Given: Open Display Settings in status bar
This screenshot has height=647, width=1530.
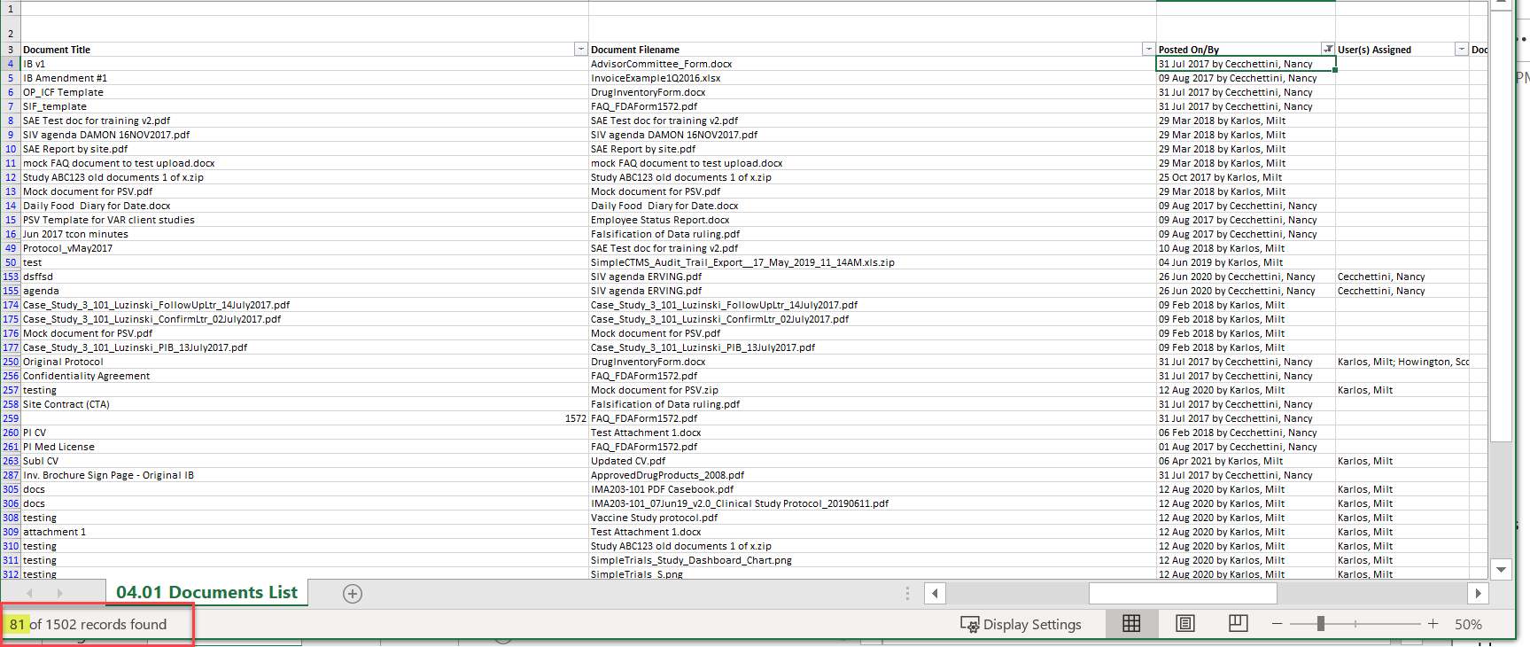Looking at the screenshot, I should click(1021, 624).
